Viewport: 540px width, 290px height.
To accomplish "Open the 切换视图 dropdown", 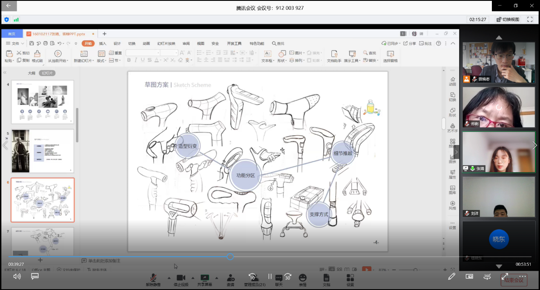I will pyautogui.click(x=507, y=20).
